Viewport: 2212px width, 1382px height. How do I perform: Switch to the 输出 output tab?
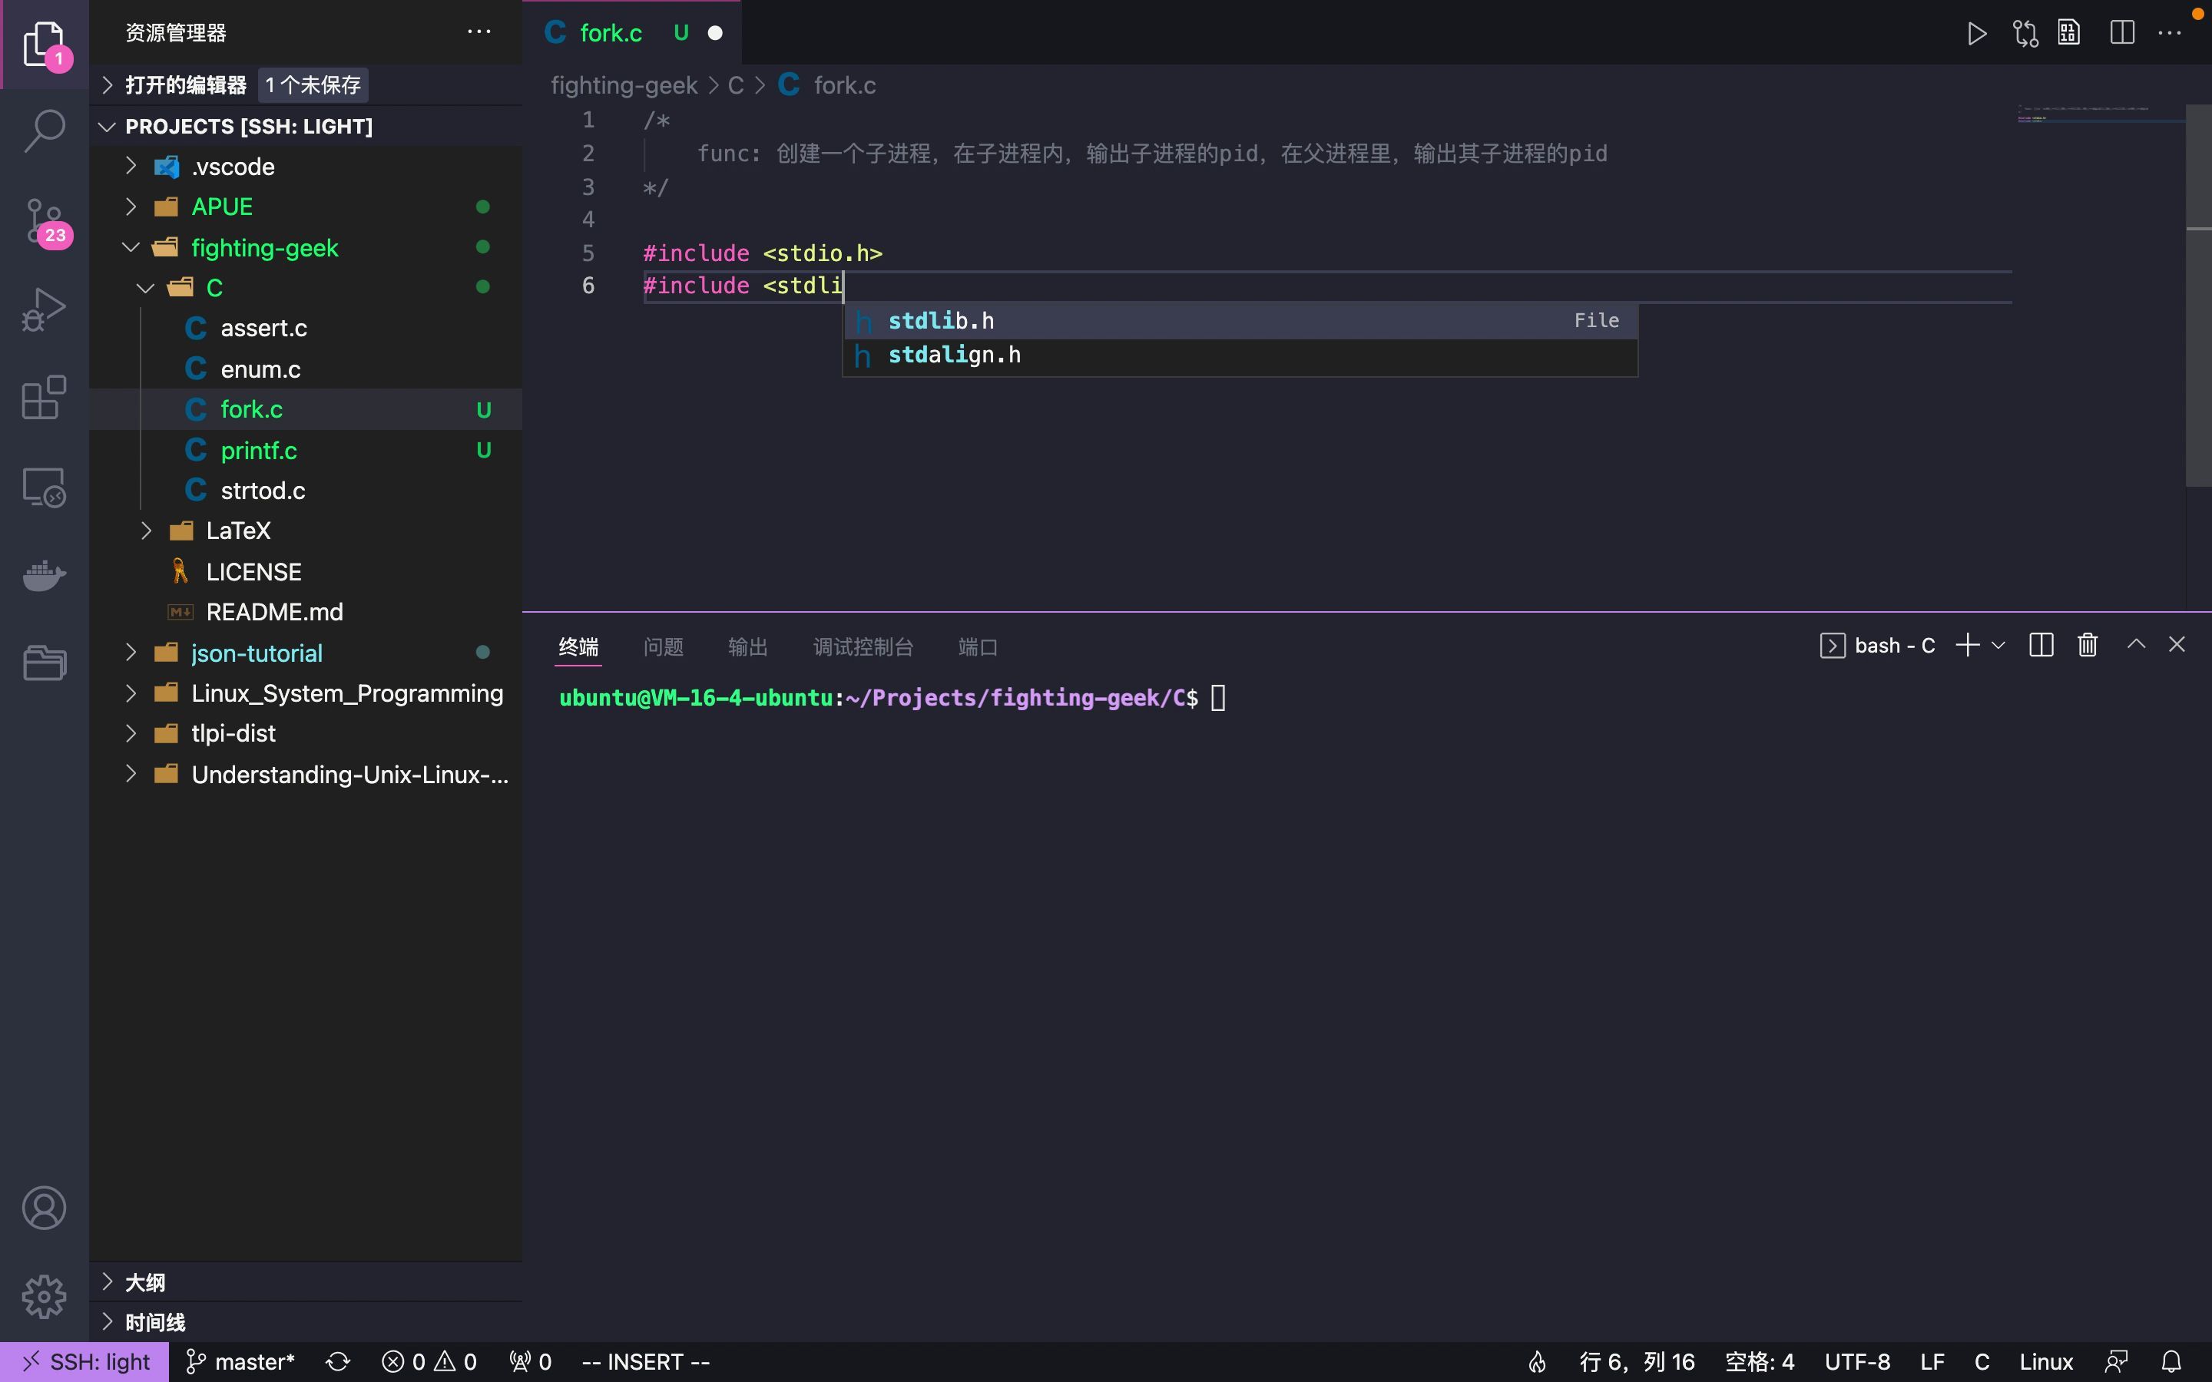pyautogui.click(x=747, y=647)
